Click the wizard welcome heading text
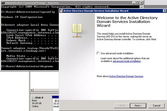The height and width of the screenshot is (111, 167). [x=127, y=22]
